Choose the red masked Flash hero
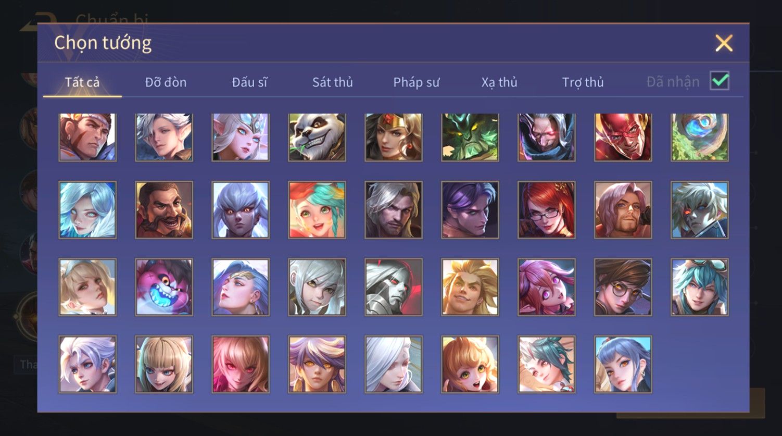 click(623, 137)
